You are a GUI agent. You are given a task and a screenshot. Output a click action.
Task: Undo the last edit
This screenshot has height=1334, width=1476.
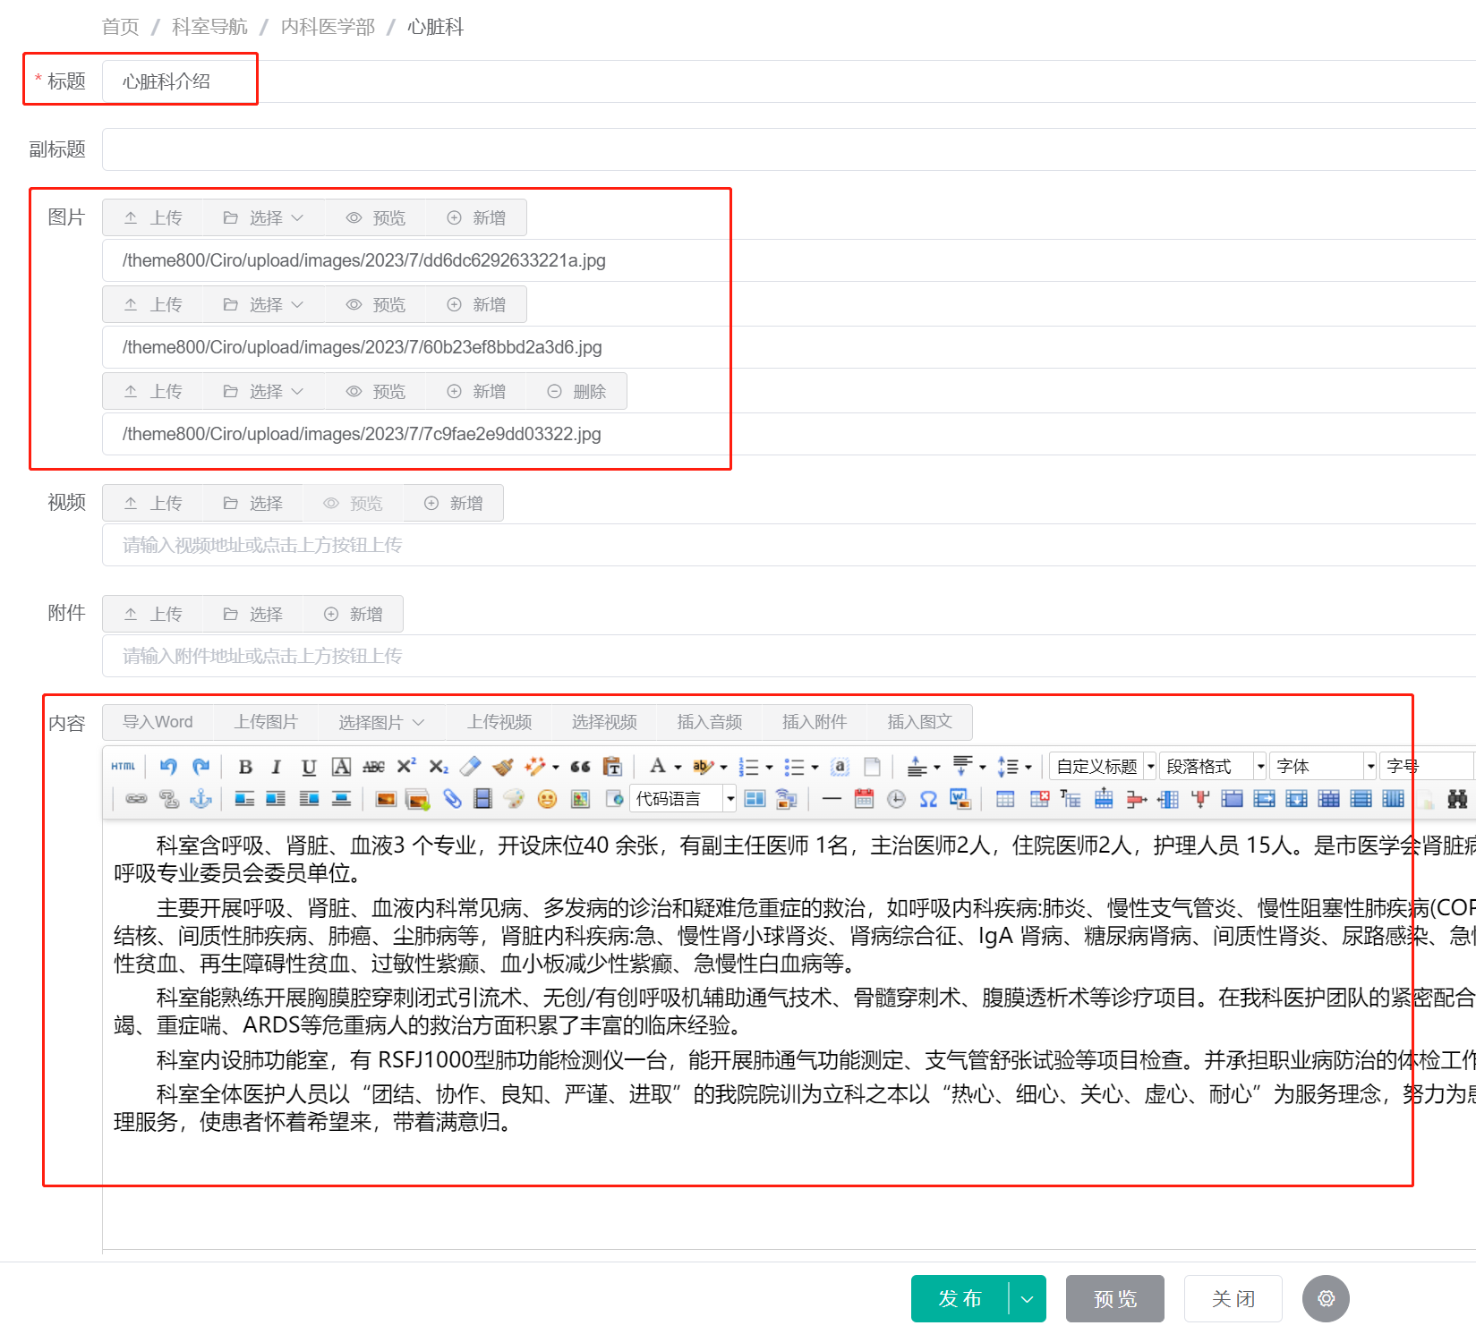pos(168,766)
